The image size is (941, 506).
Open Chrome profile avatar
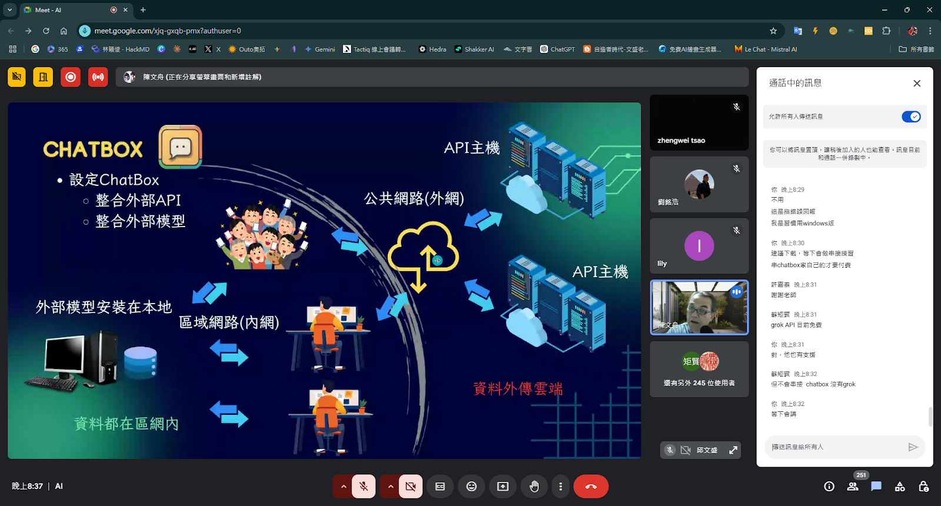click(912, 31)
